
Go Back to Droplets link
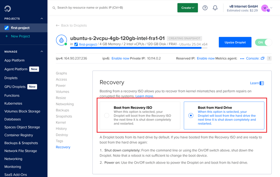click(x=71, y=25)
